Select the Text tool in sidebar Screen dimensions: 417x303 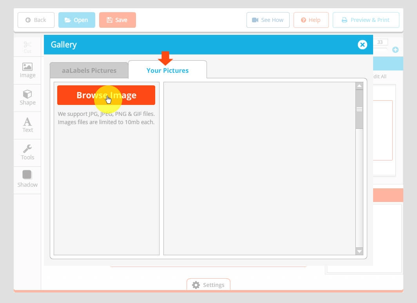(x=27, y=125)
